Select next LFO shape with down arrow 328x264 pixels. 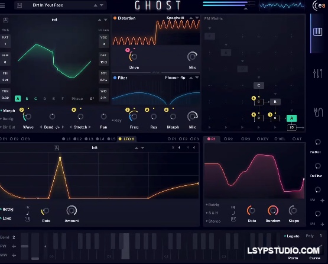pos(142,148)
